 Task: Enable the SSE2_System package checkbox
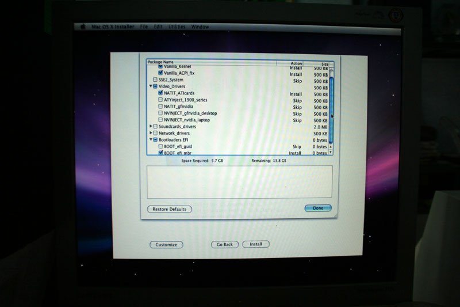coord(155,79)
